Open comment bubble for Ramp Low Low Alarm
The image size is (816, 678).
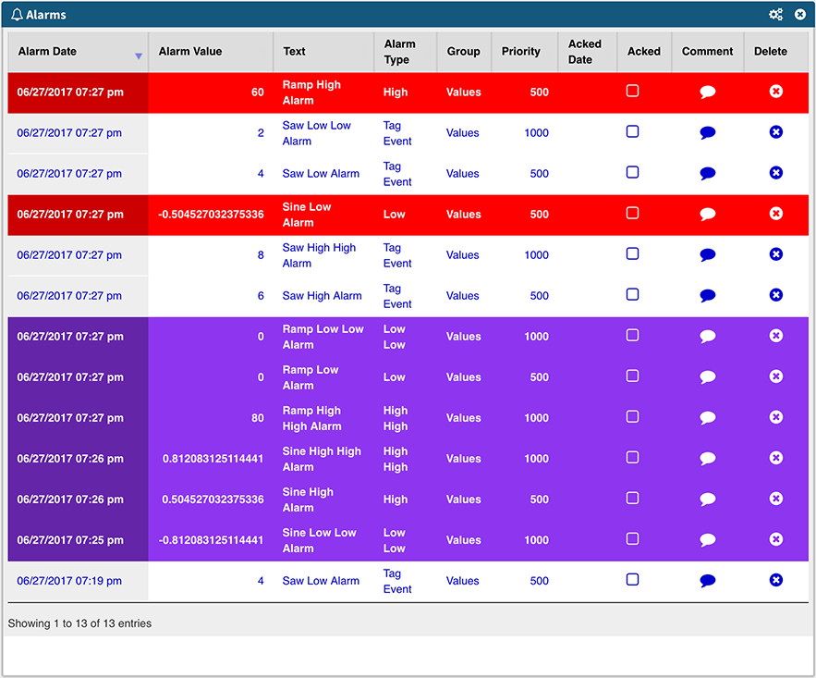pyautogui.click(x=708, y=336)
